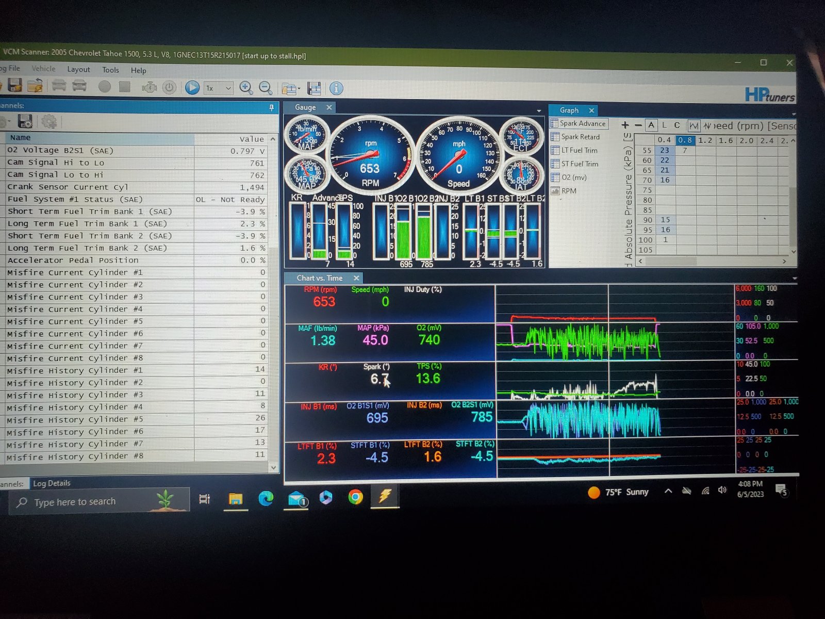Open the Help menu
The width and height of the screenshot is (825, 619).
point(138,70)
